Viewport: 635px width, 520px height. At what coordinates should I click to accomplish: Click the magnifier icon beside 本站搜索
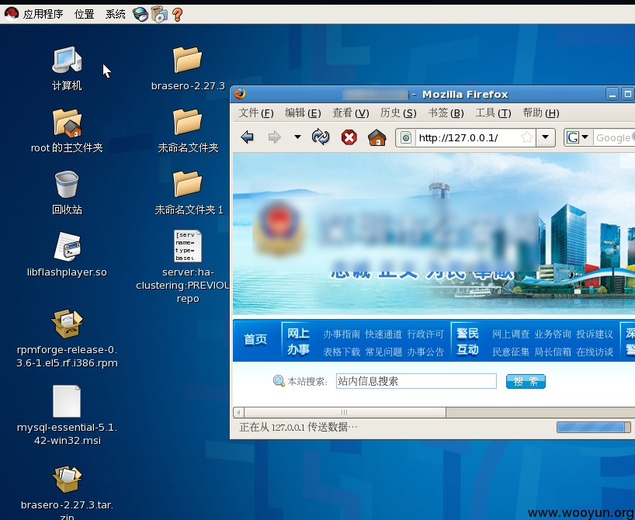[279, 381]
